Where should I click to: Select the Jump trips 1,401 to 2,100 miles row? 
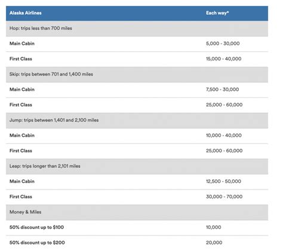(137, 121)
